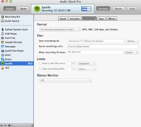This screenshot has height=127, width=141.
Task: Open the Format preset dropdown
Action: [x=60, y=29]
